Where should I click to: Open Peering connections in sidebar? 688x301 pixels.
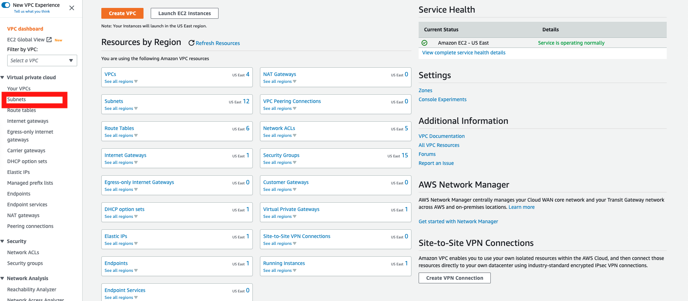pos(30,226)
